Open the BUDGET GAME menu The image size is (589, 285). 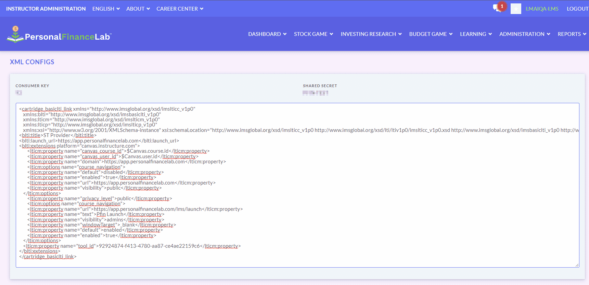431,34
